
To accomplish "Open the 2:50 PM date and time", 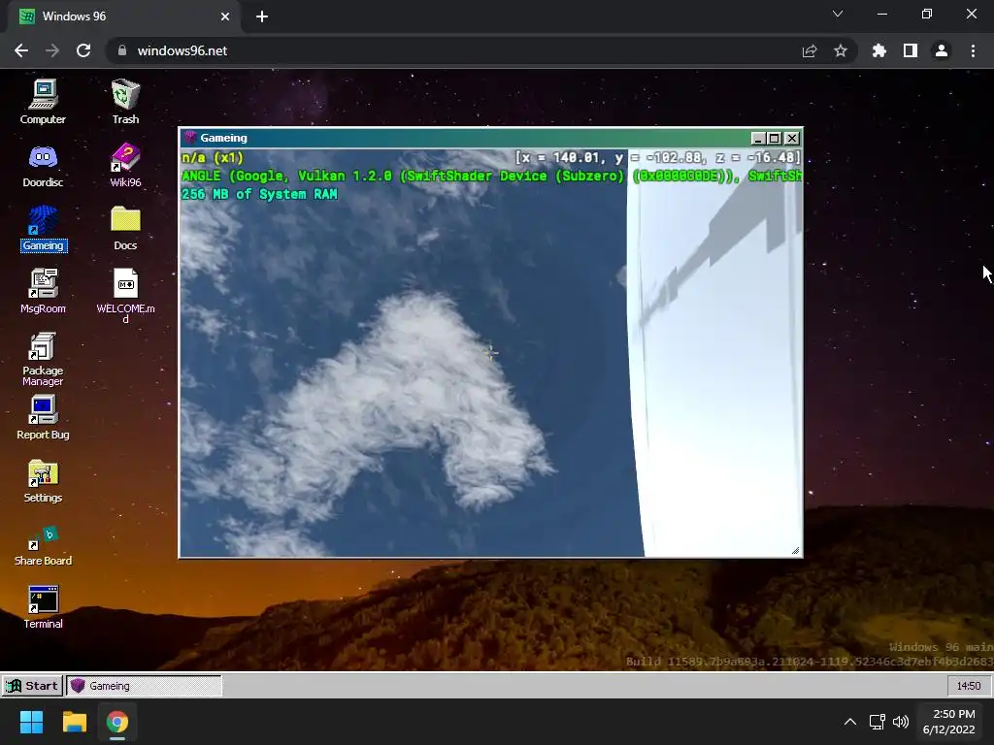I will [949, 722].
